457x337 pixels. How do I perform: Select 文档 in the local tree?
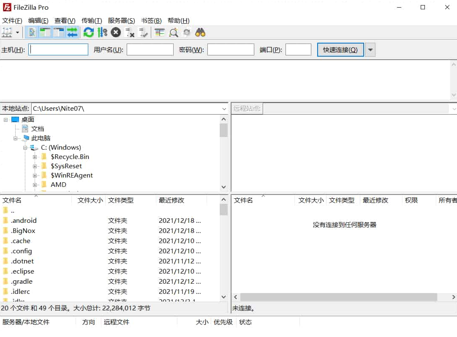38,129
